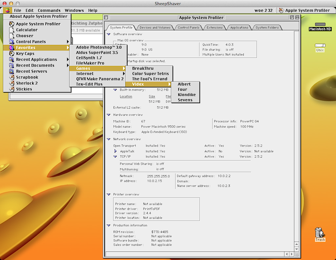
Task: Click the Profiler window zoom box
Action: click(x=292, y=18)
